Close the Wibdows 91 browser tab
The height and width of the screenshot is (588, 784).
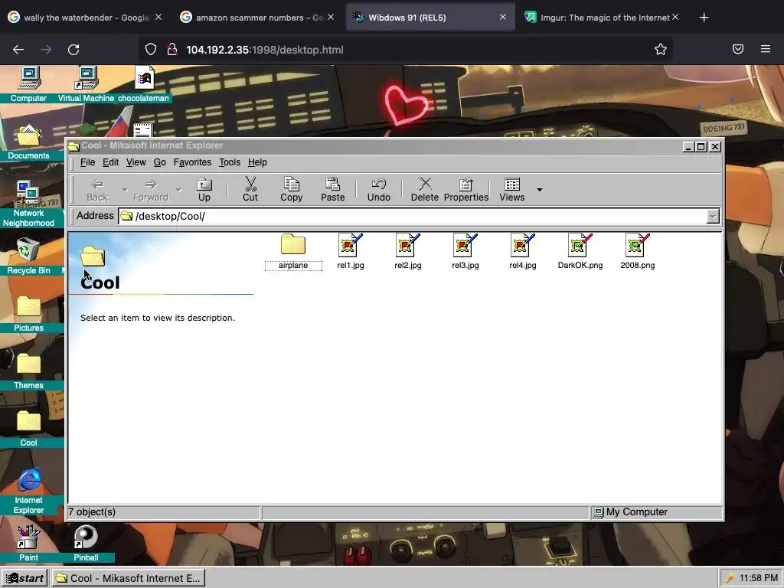tap(503, 18)
